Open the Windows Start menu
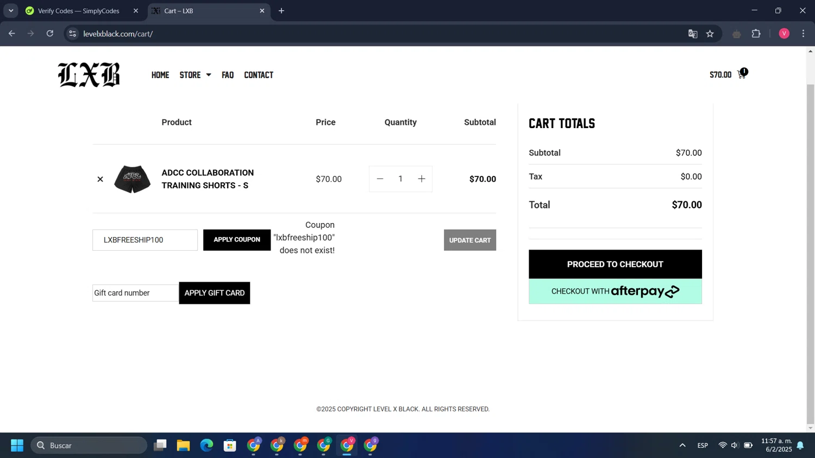 (17, 446)
